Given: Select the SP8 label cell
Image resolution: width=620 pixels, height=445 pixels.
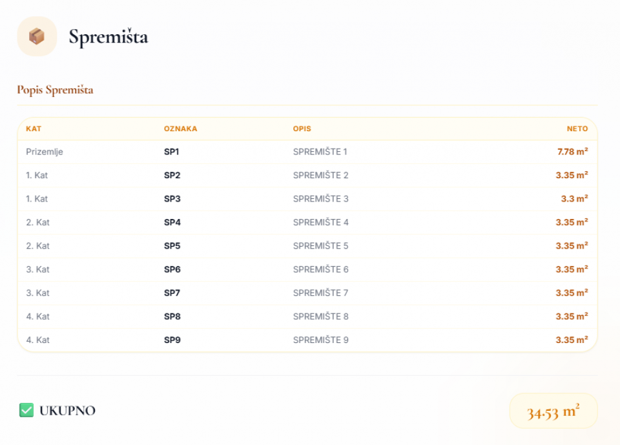Looking at the screenshot, I should click(172, 316).
